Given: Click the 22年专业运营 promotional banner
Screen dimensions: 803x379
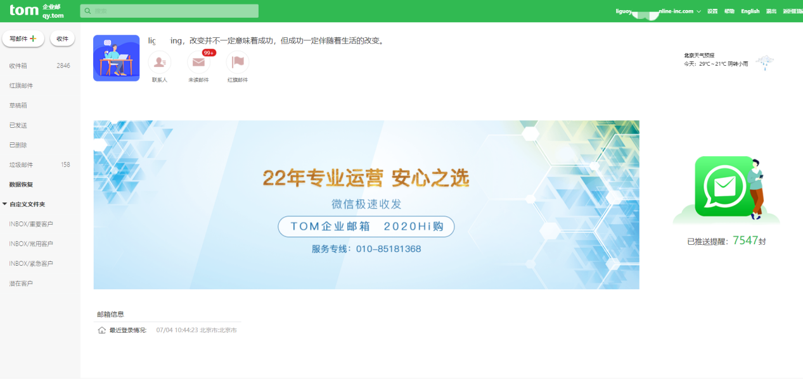Looking at the screenshot, I should pyautogui.click(x=366, y=204).
